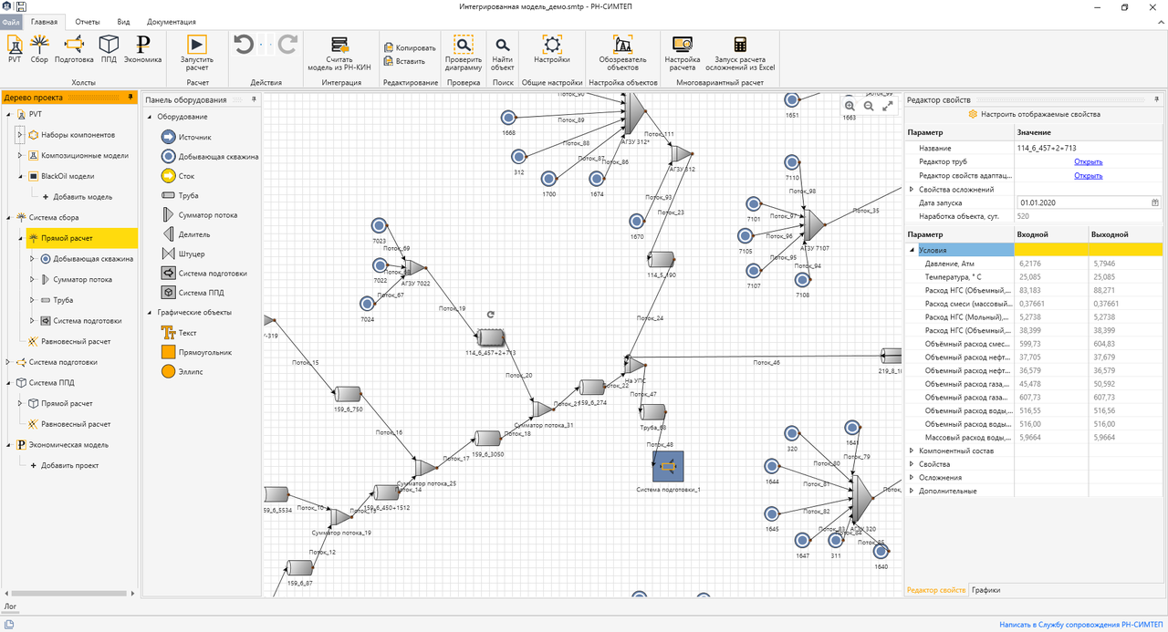Select Сумматор потока equipment item
The image size is (1168, 632).
pos(199,215)
